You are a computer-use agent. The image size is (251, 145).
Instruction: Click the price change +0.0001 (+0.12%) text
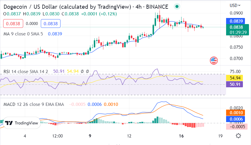(x=99, y=14)
